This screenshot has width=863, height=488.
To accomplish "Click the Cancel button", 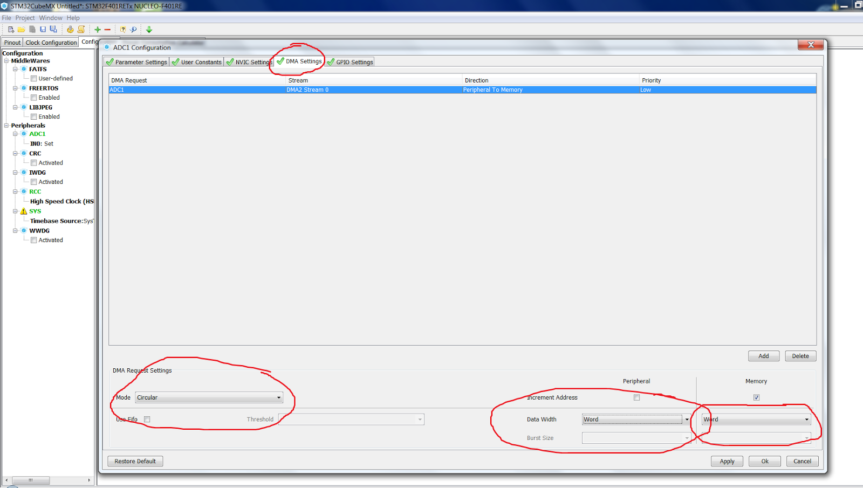I will coord(802,461).
